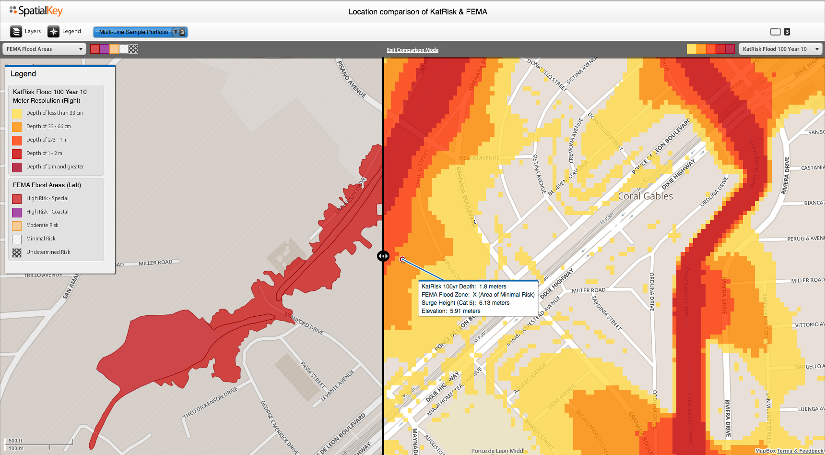825x455 pixels.
Task: Click the 'Minimal Risk' legend entry
Action: click(34, 239)
